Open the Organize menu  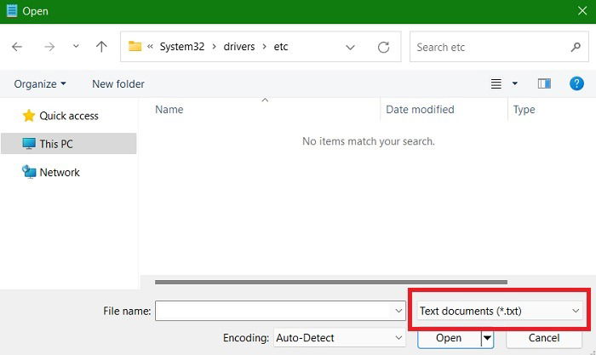coord(40,83)
